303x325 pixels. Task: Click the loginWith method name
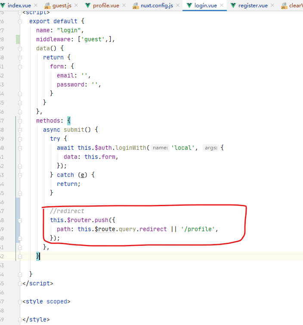pos(131,148)
